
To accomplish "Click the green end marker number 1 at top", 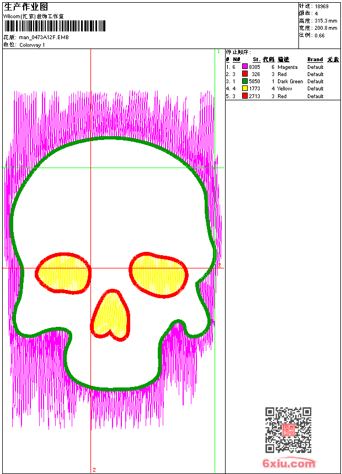I will point(218,51).
